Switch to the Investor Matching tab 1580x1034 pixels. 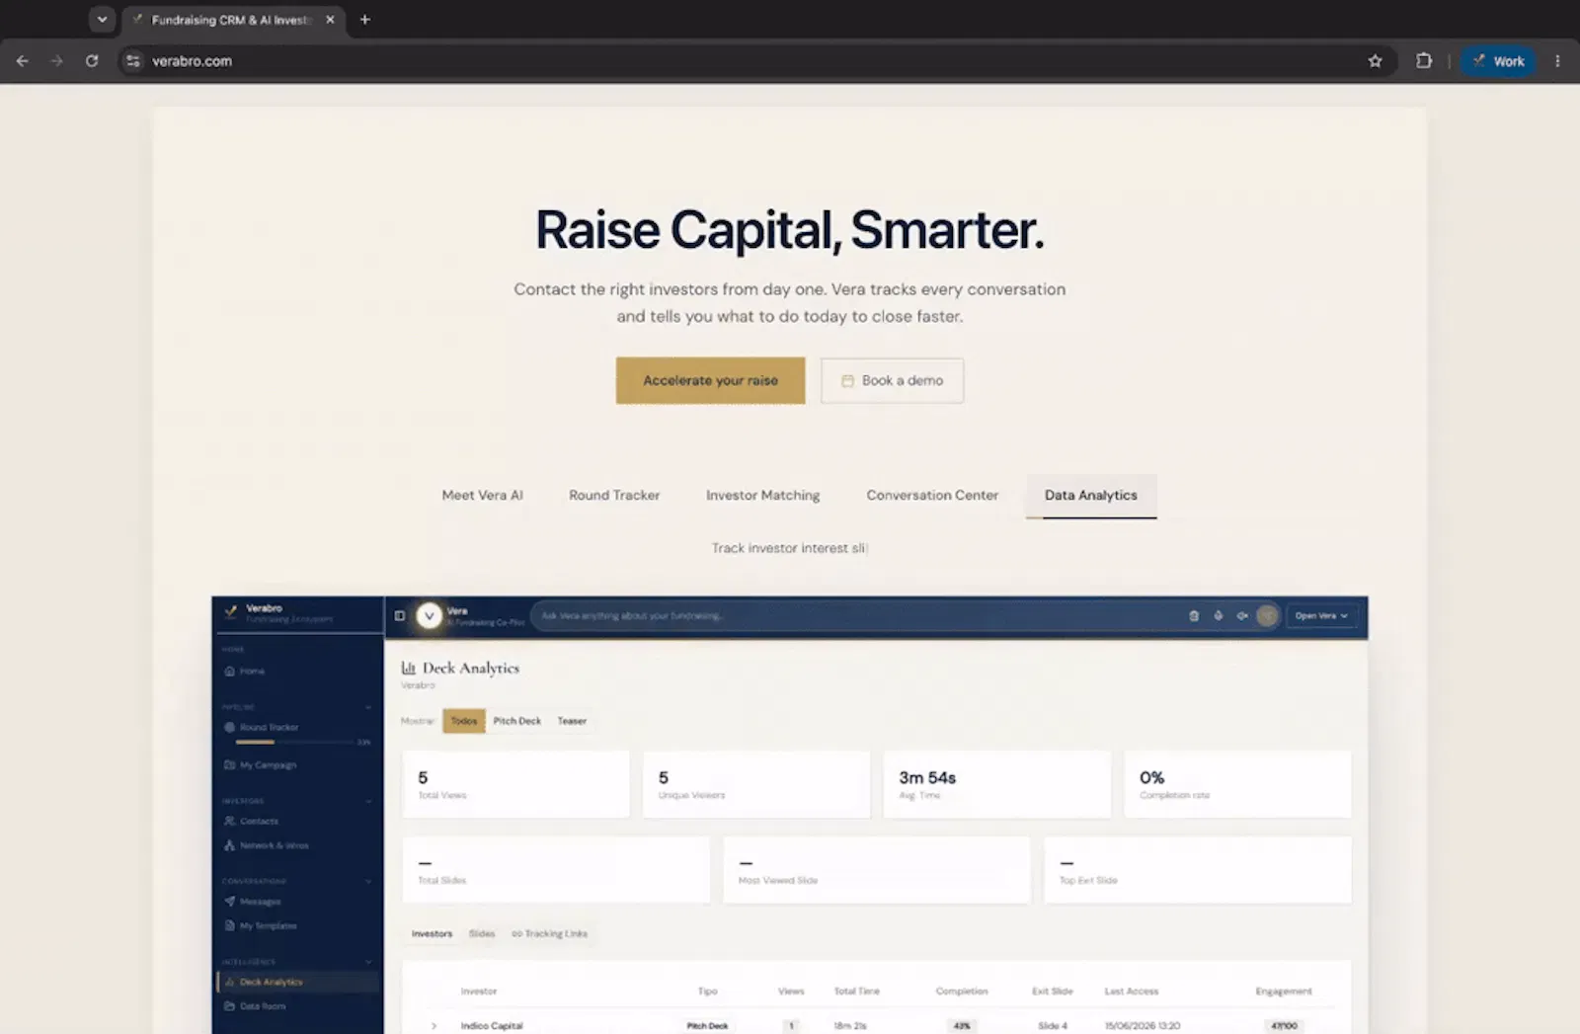(x=762, y=495)
